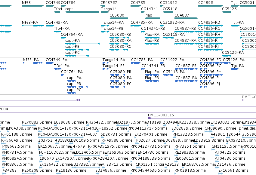
Task: Click the Plap-PA protein label
Action: (x=152, y=72)
